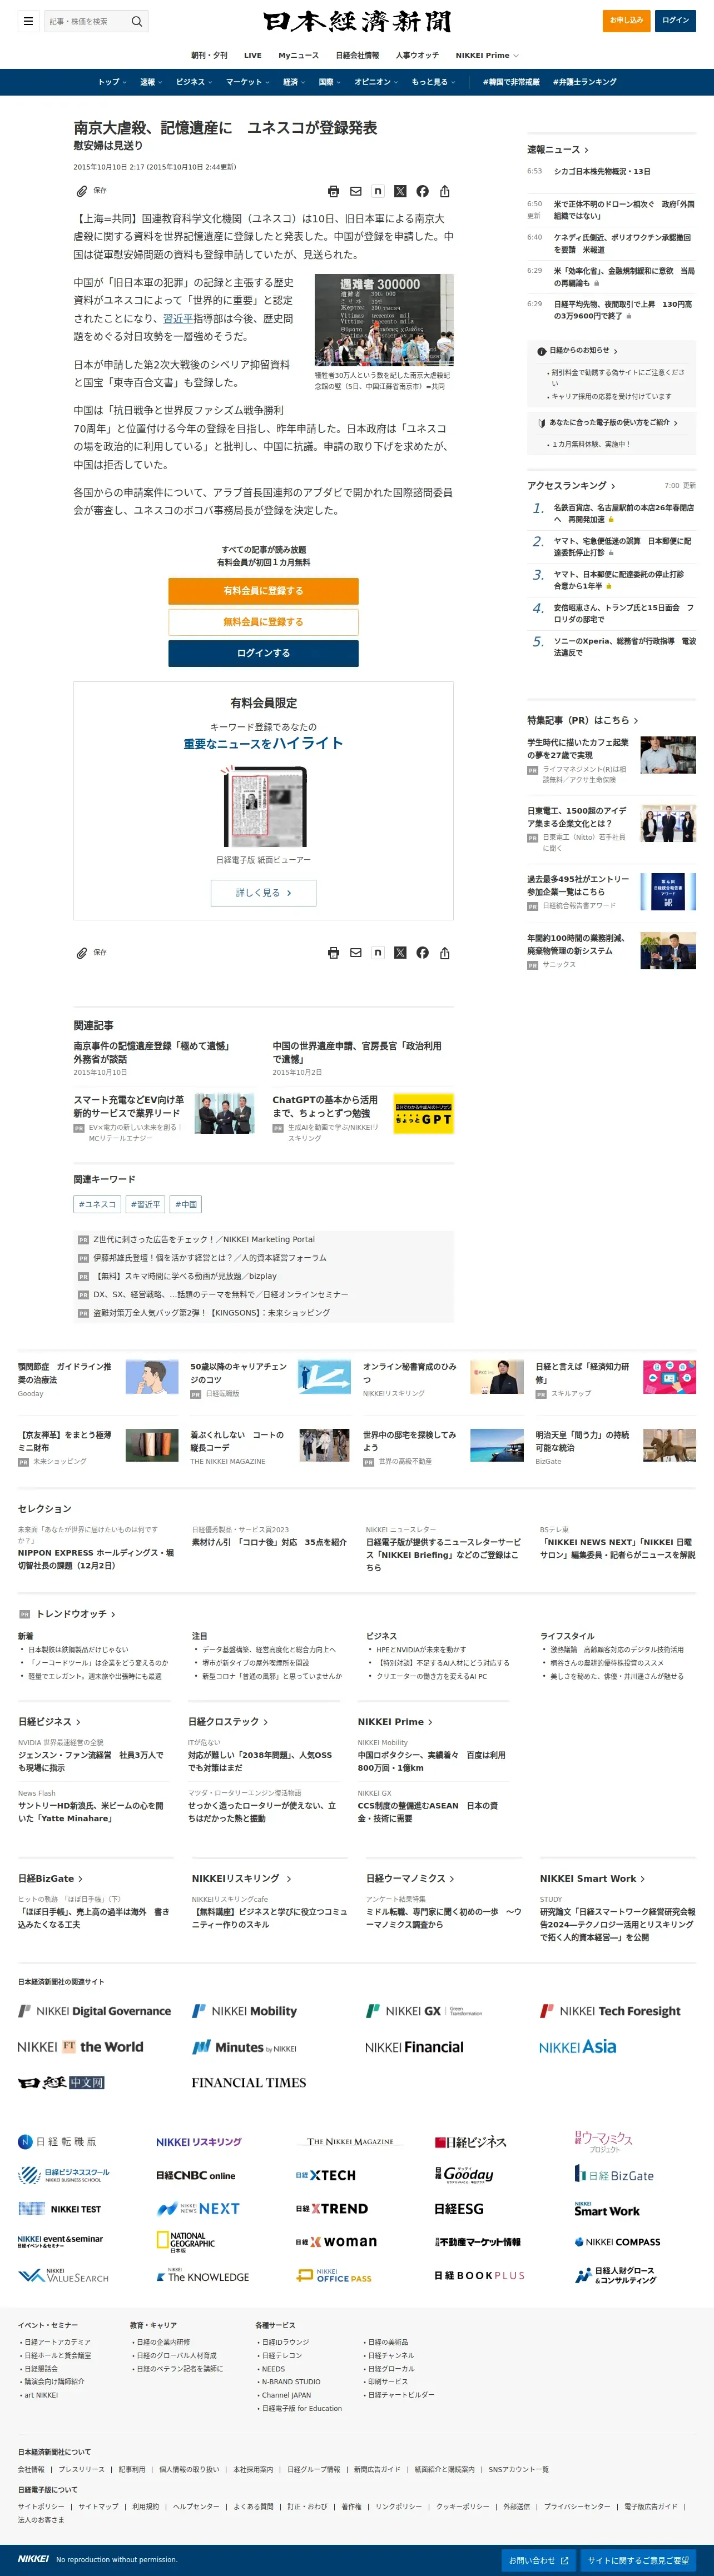Open the #弁護士ランキング topic link

tap(585, 82)
